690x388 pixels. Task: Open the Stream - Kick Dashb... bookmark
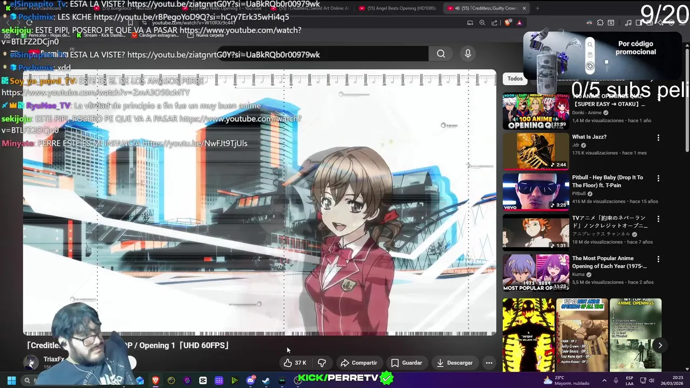[100, 35]
